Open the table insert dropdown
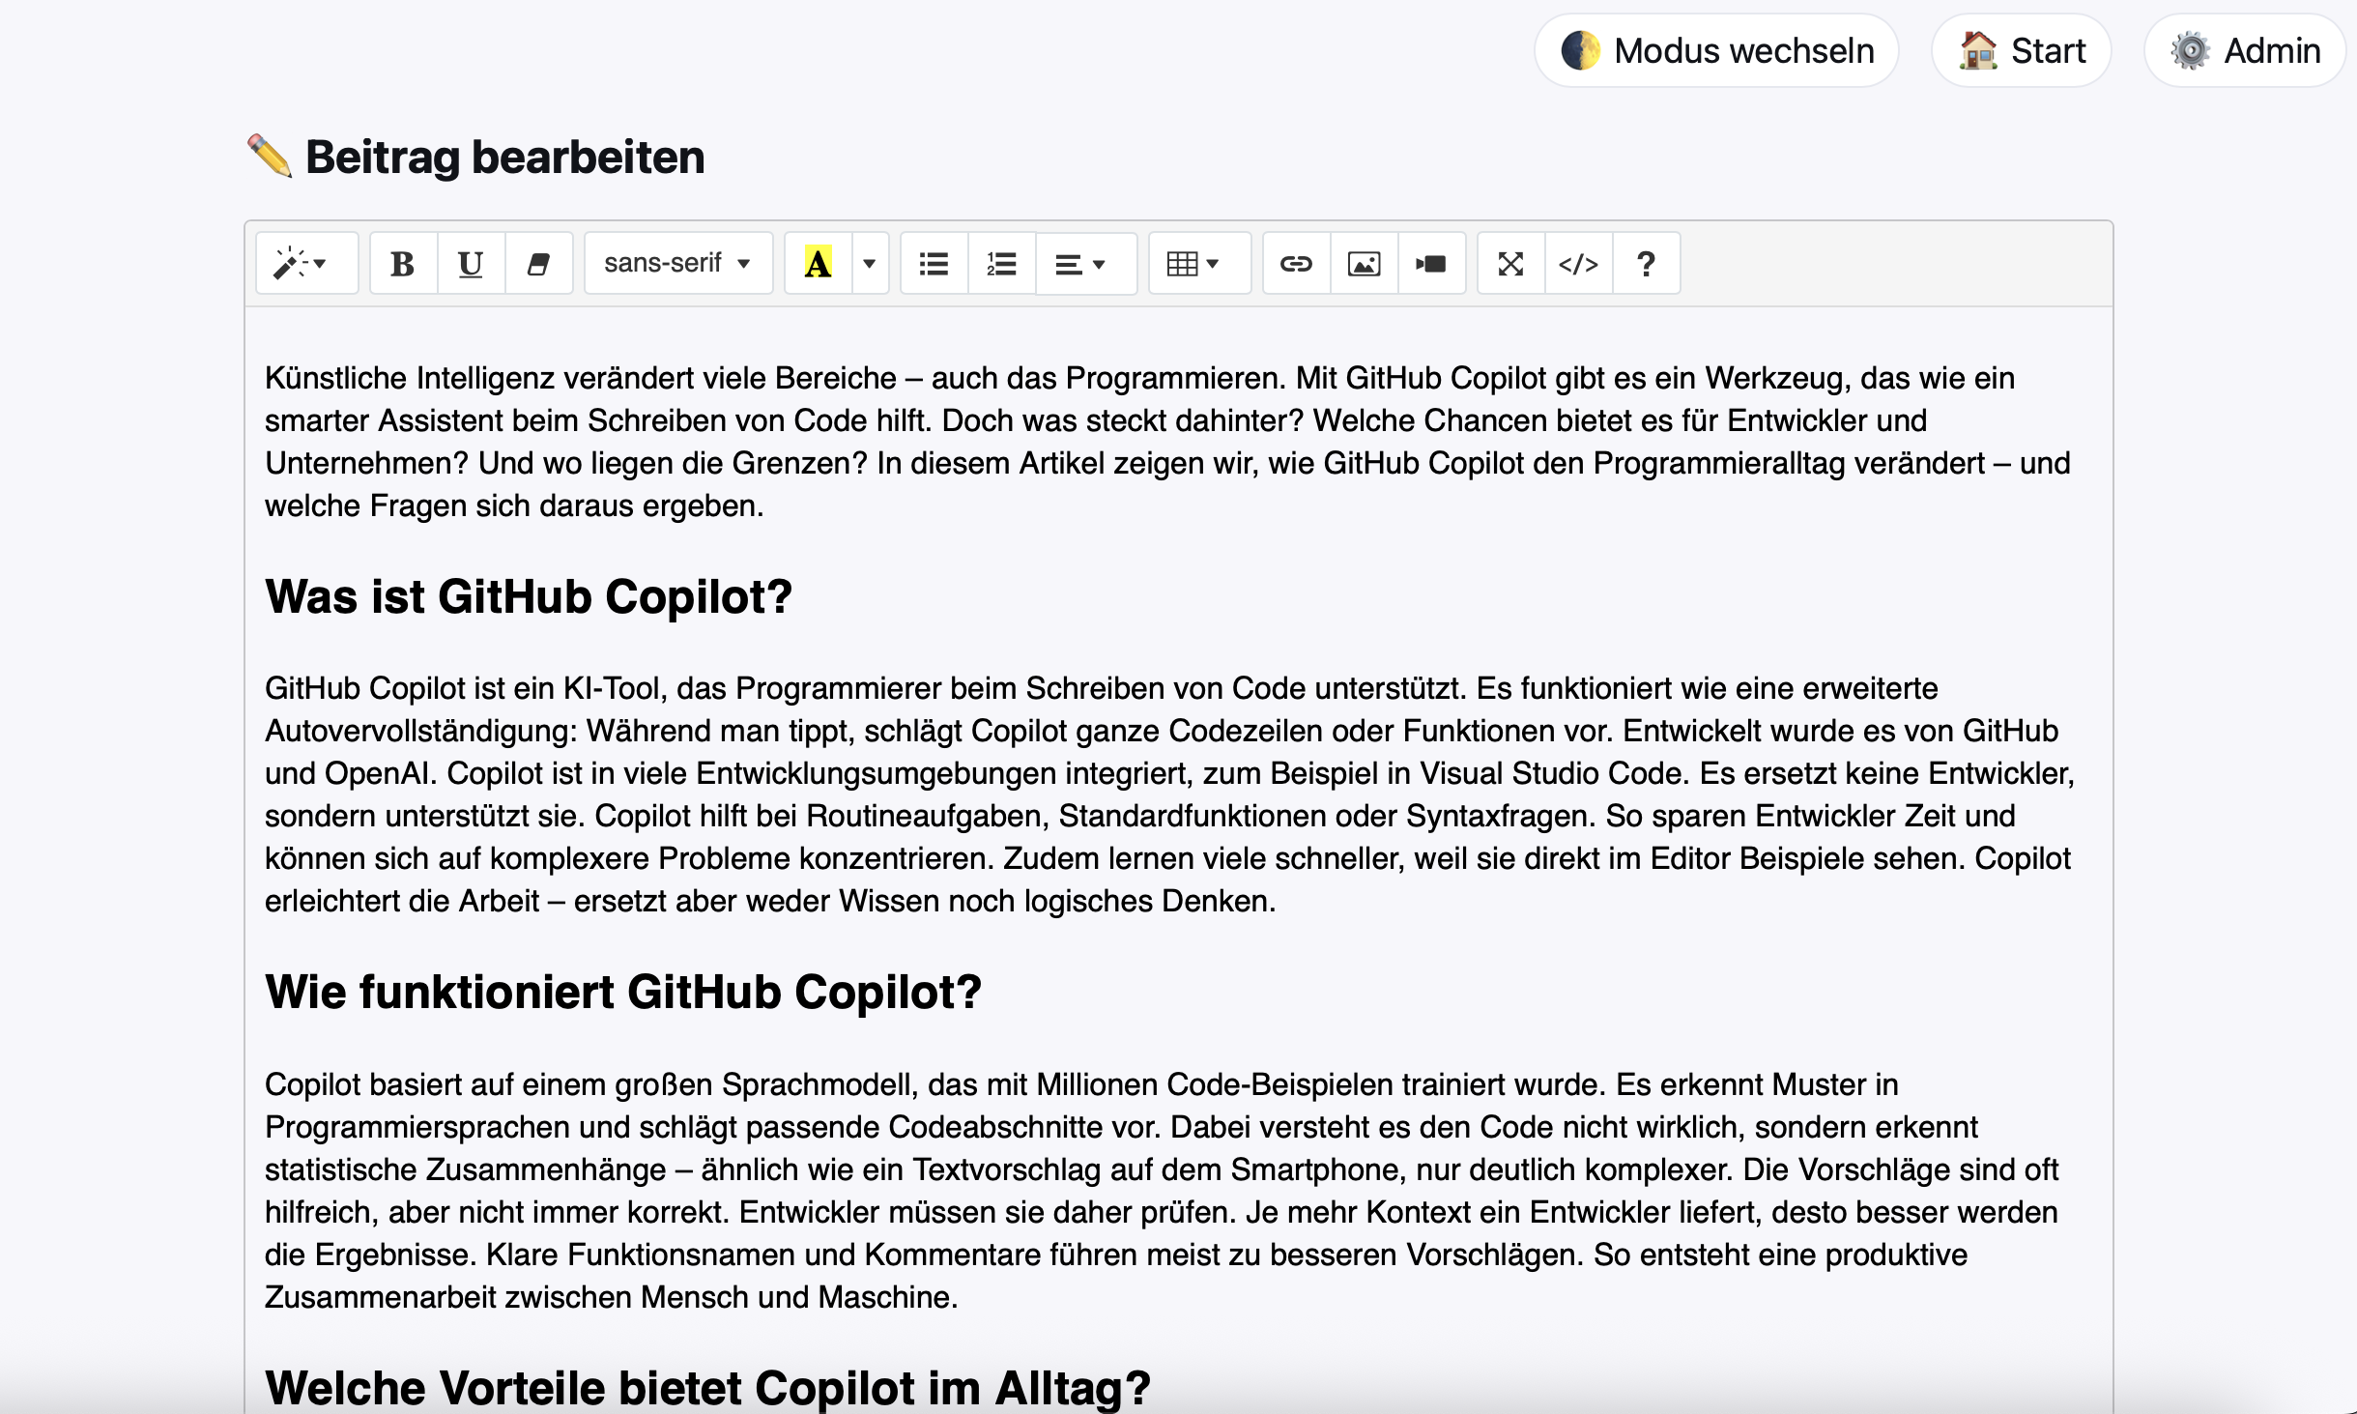The width and height of the screenshot is (2357, 1414). (x=1194, y=264)
